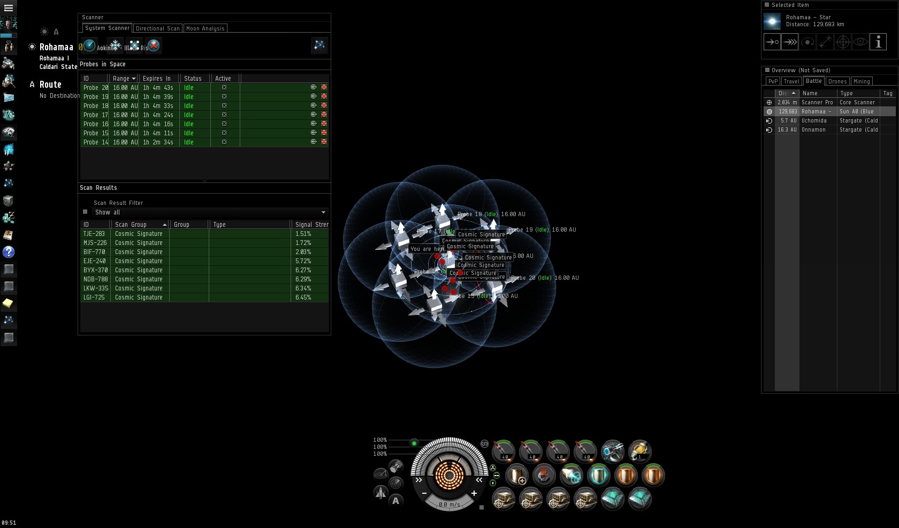Open Show Info for Rohamaa star
This screenshot has width=899, height=528.
tap(878, 42)
